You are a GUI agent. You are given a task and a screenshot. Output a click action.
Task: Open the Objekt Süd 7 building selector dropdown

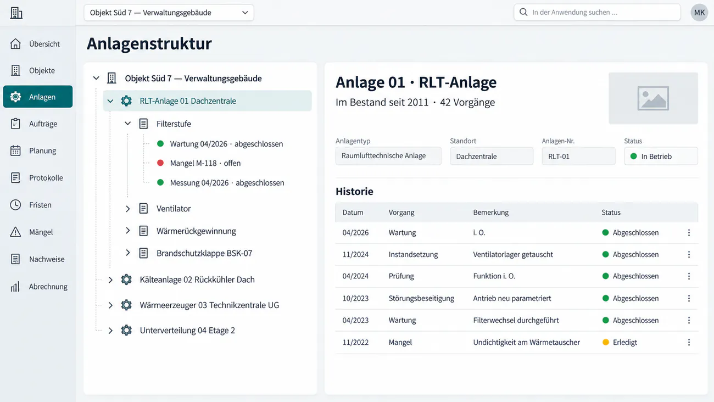[x=169, y=13]
